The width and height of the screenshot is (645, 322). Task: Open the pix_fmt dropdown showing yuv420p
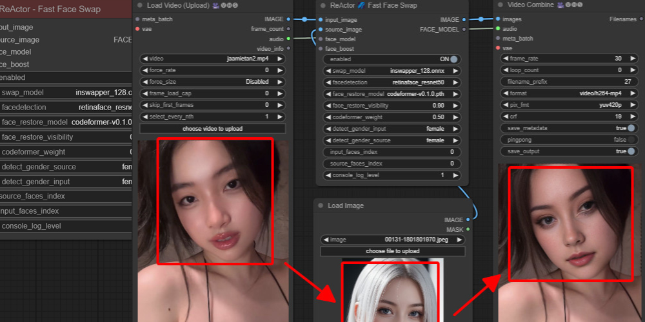pos(570,105)
